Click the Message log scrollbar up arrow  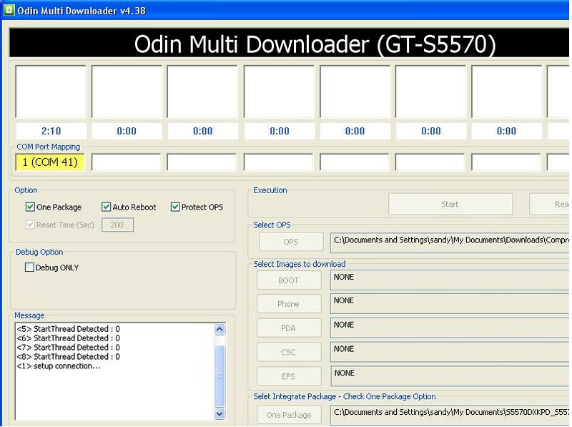[x=220, y=330]
